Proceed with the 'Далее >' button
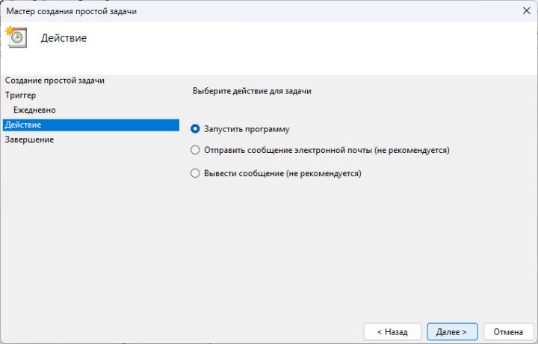This screenshot has width=538, height=344. pyautogui.click(x=453, y=331)
